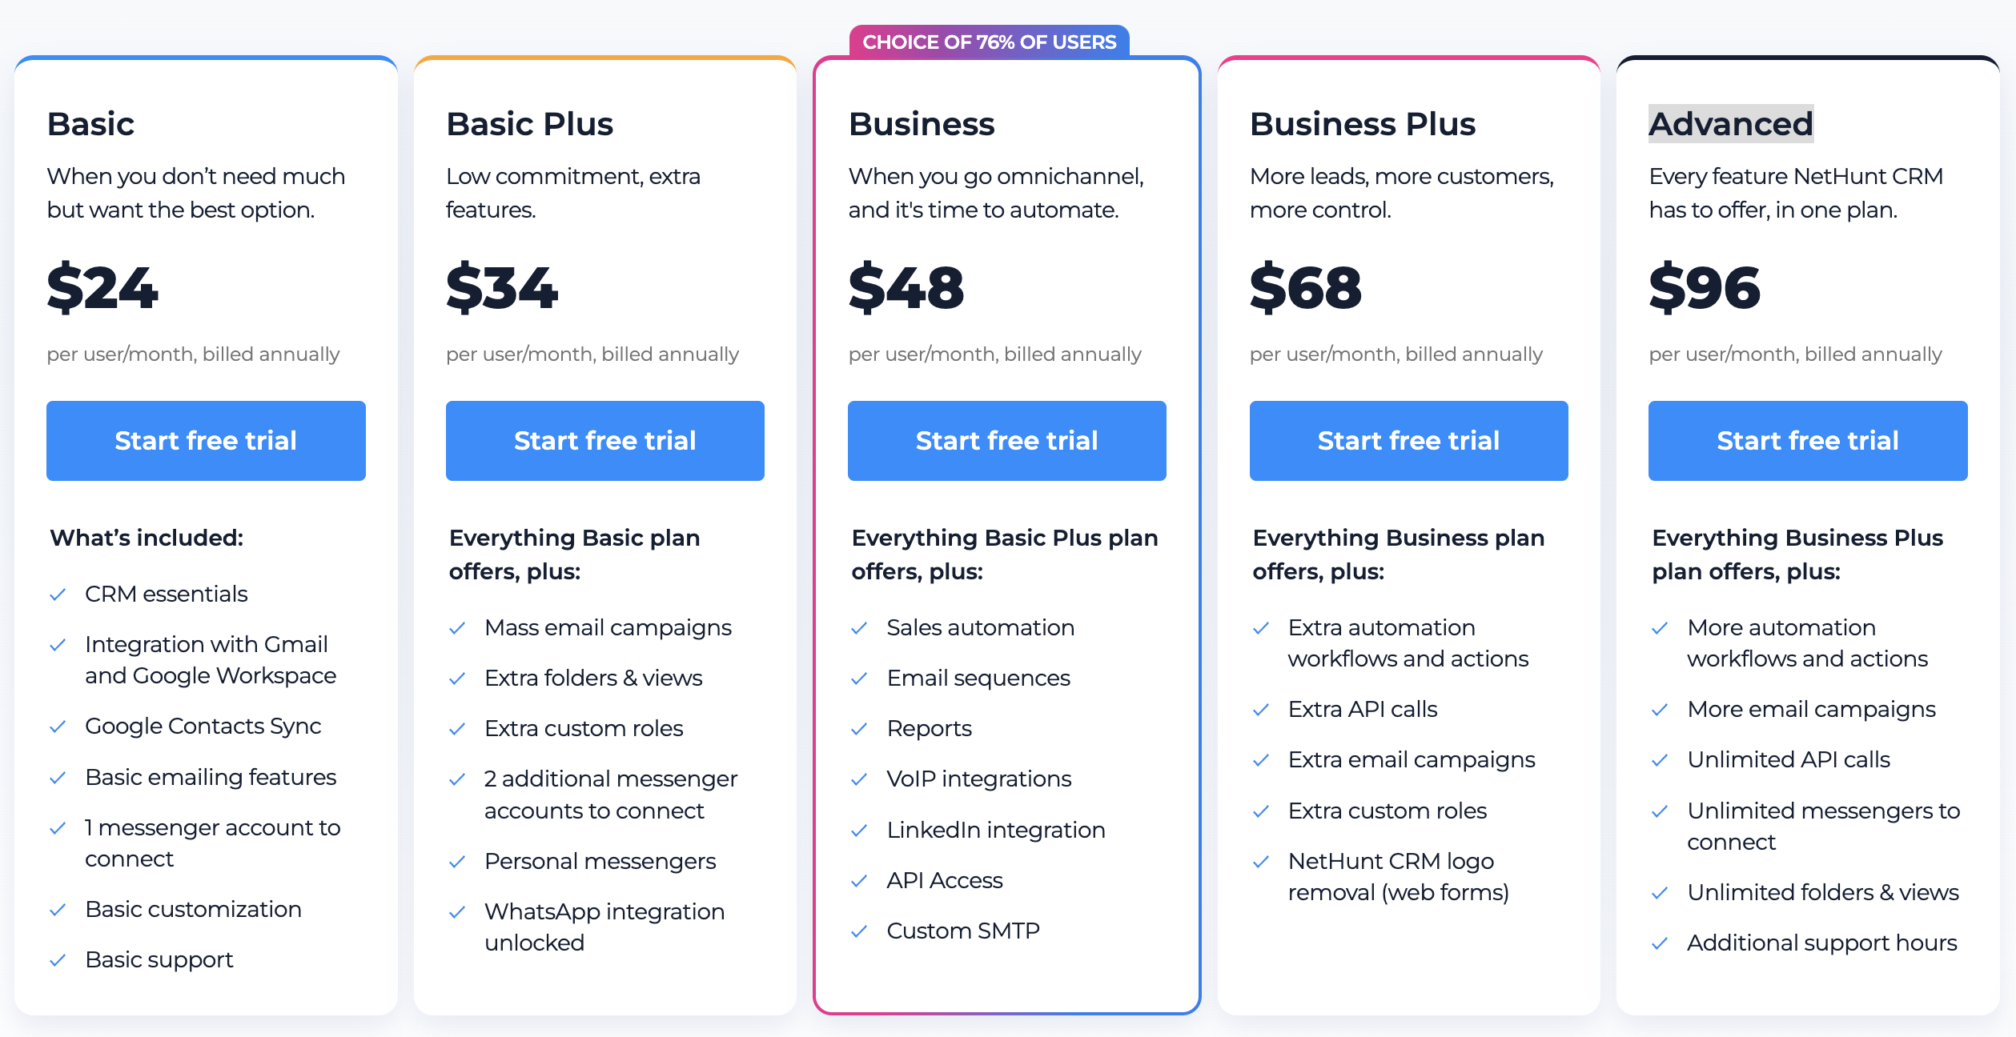Click the Custom SMTP feature item
The height and width of the screenshot is (1037, 2016).
point(962,931)
